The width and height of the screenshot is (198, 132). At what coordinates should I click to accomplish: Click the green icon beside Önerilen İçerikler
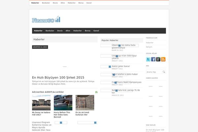click(x=96, y=92)
